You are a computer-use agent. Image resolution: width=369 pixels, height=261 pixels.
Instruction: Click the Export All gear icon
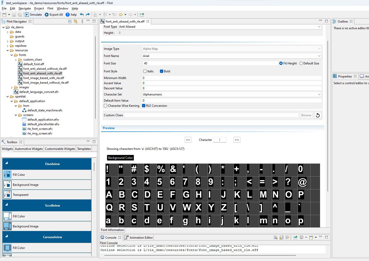coord(47,15)
